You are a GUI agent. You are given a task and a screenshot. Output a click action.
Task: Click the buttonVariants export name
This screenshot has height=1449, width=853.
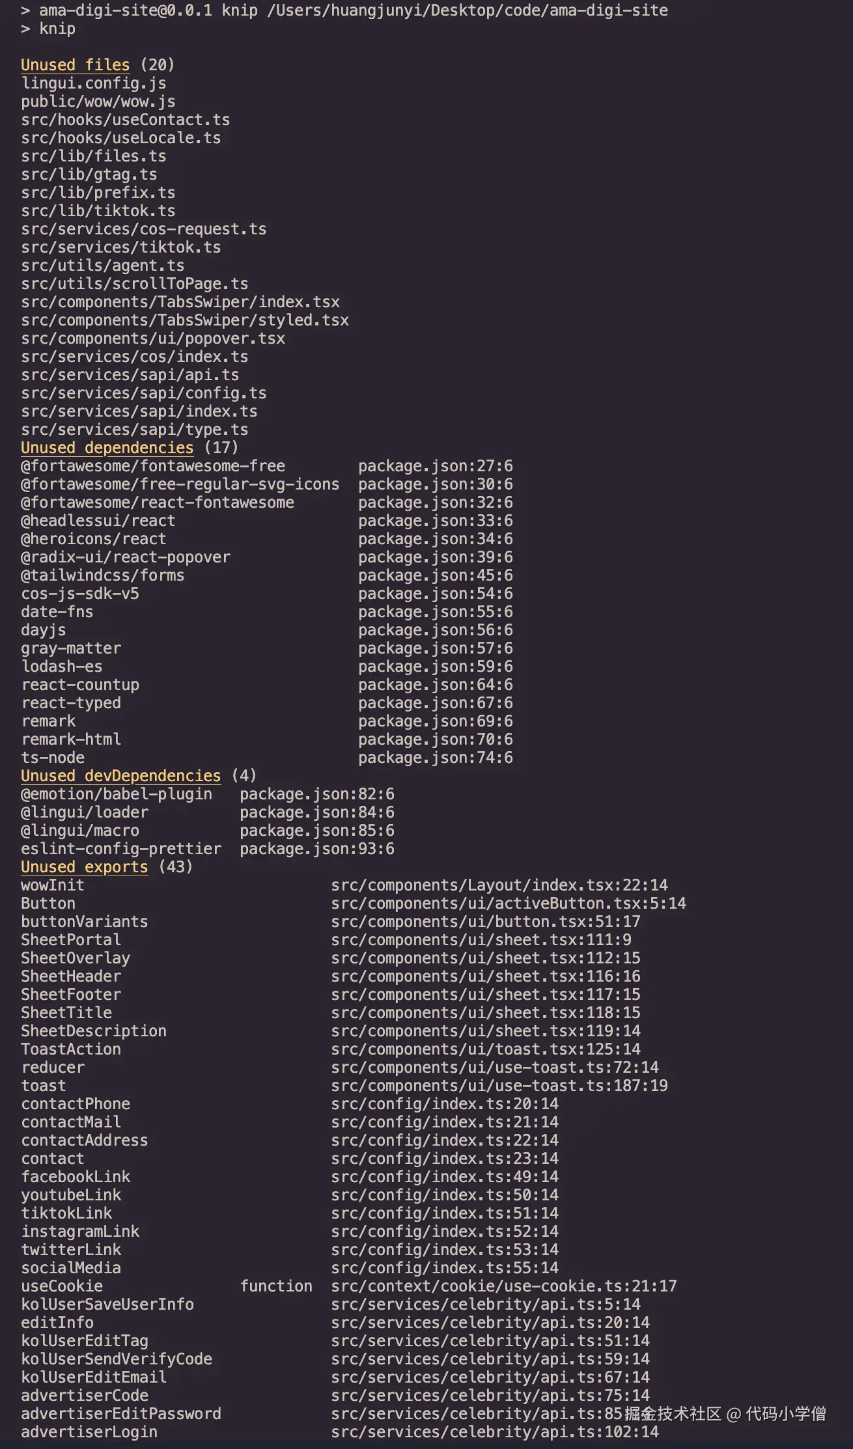(84, 922)
